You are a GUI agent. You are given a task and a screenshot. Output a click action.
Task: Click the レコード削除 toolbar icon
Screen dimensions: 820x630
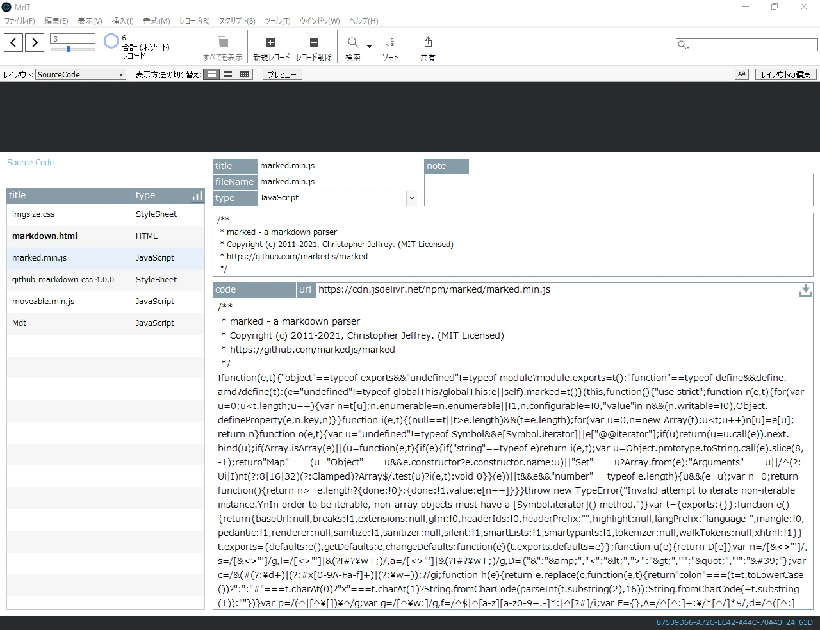(x=314, y=42)
